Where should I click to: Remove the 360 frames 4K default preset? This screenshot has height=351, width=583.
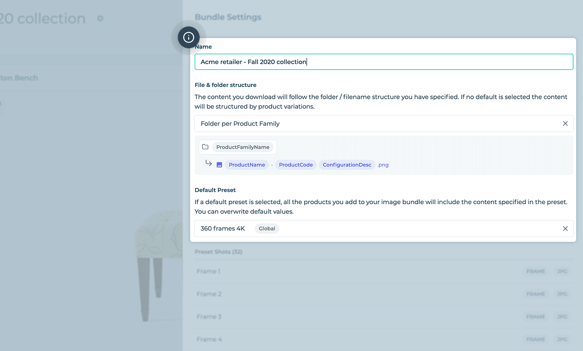(x=565, y=228)
